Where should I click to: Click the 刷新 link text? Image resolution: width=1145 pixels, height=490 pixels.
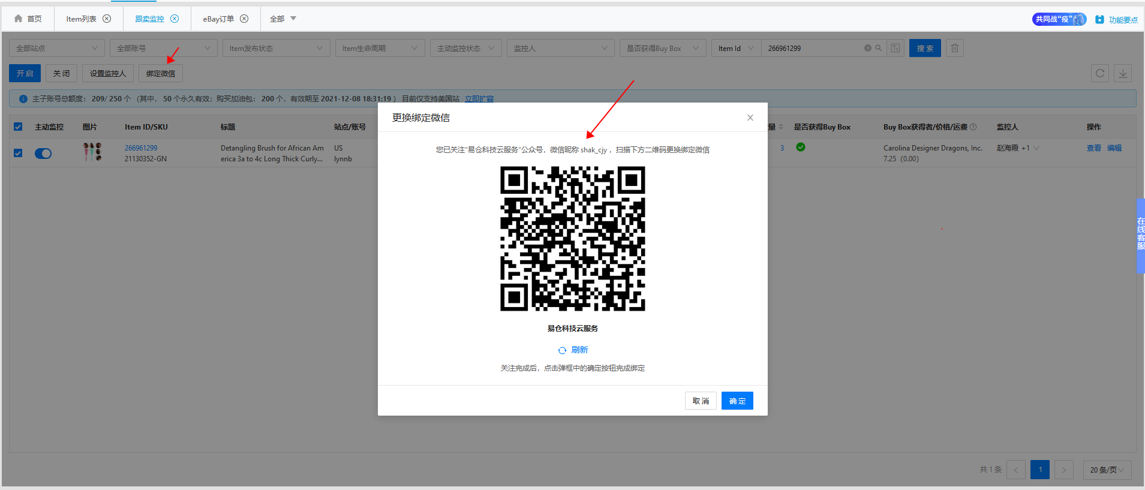[x=579, y=350]
